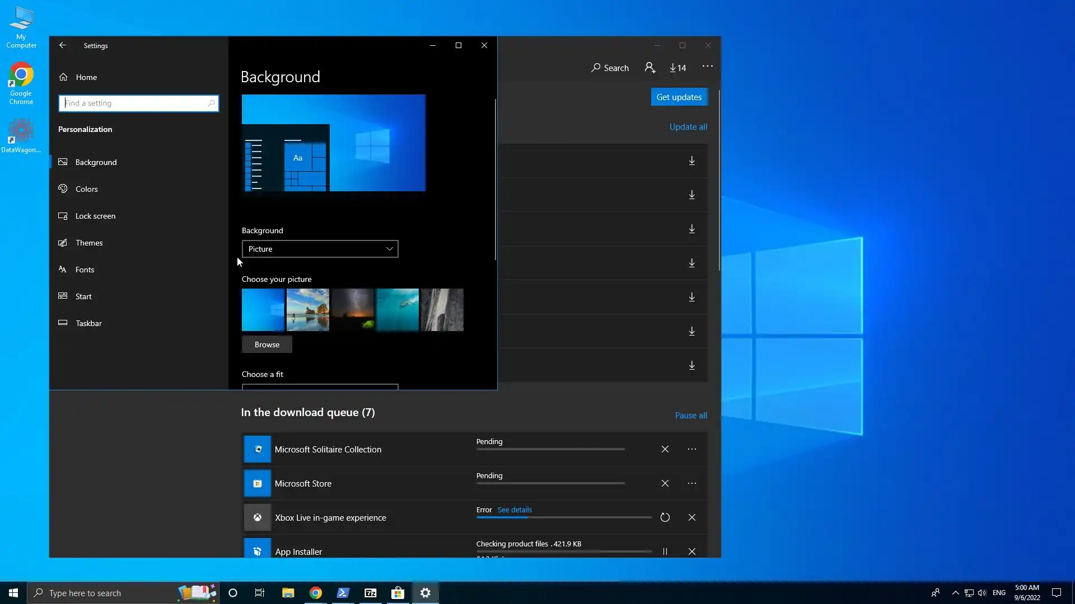This screenshot has width=1075, height=604.
Task: Click the Browse button
Action: pyautogui.click(x=267, y=345)
